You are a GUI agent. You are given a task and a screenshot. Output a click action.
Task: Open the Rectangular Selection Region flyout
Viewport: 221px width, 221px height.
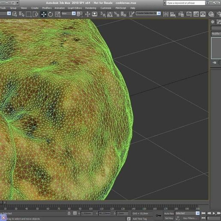(x=28, y=14)
